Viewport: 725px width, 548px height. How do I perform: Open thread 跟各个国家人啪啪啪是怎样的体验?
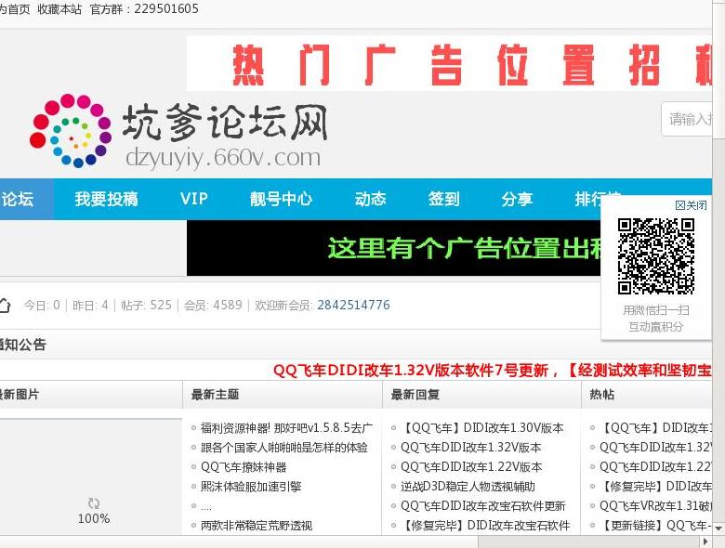[x=284, y=448]
